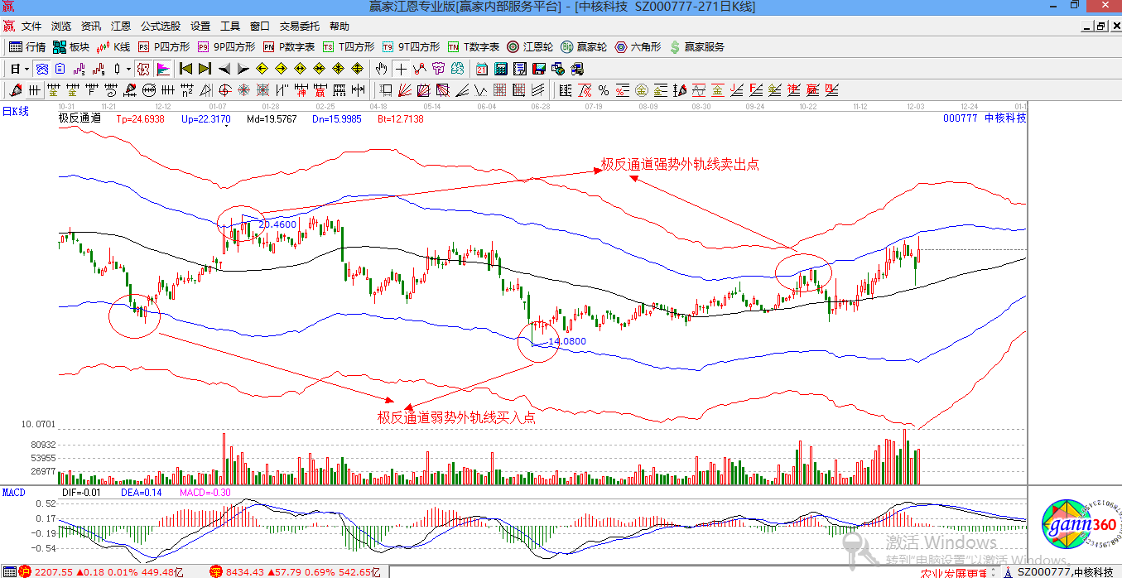Open the 公式选股 menu
Image resolution: width=1122 pixels, height=578 pixels.
160,26
